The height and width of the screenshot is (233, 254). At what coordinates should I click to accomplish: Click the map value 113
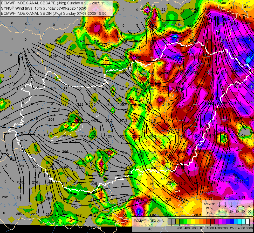click(x=66, y=88)
